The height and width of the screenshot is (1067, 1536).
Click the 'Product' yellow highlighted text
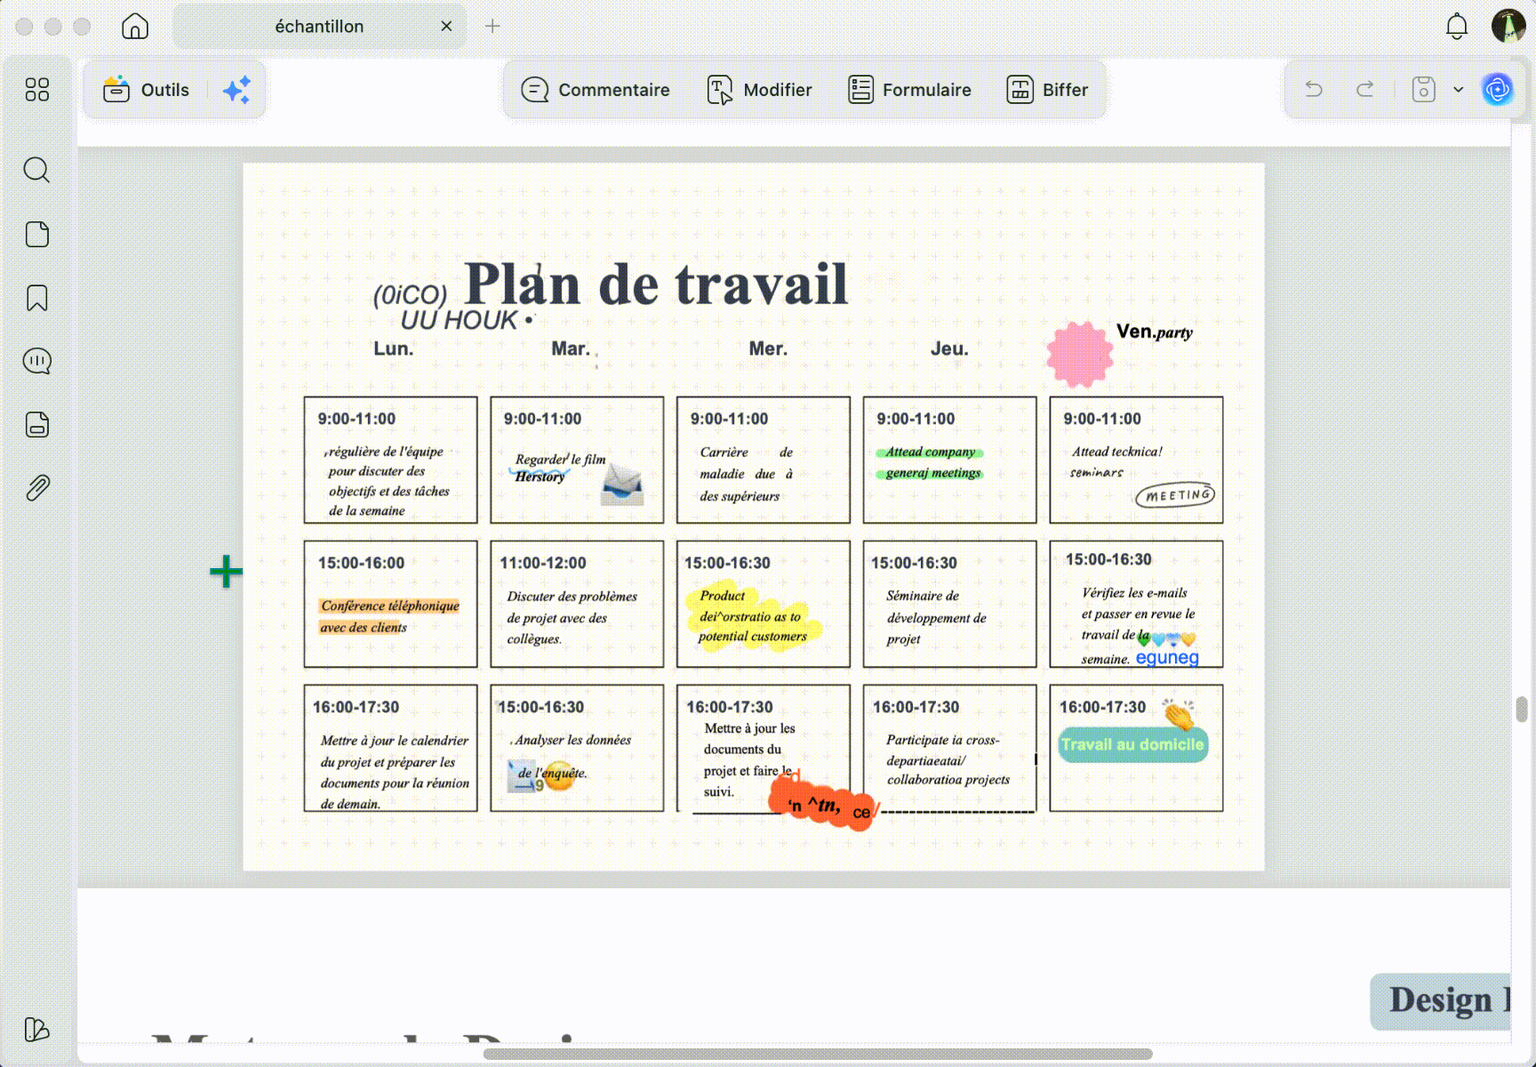(x=722, y=596)
